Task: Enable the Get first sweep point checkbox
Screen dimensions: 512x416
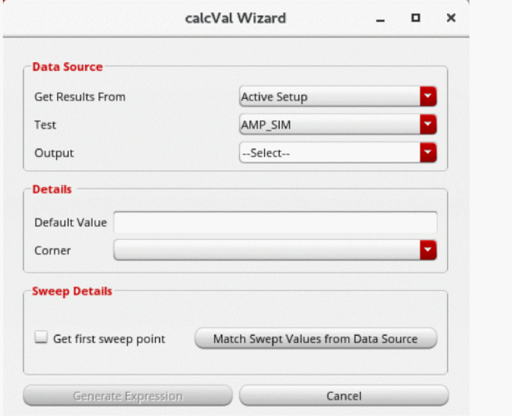Action: pyautogui.click(x=40, y=338)
